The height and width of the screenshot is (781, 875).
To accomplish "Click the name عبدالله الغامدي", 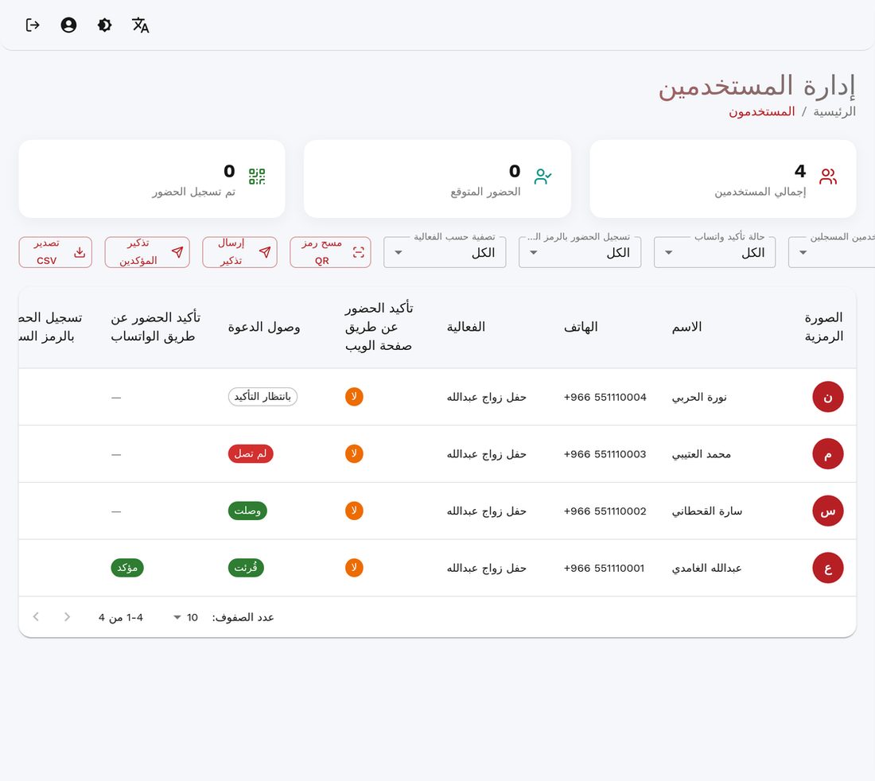I will 707,568.
